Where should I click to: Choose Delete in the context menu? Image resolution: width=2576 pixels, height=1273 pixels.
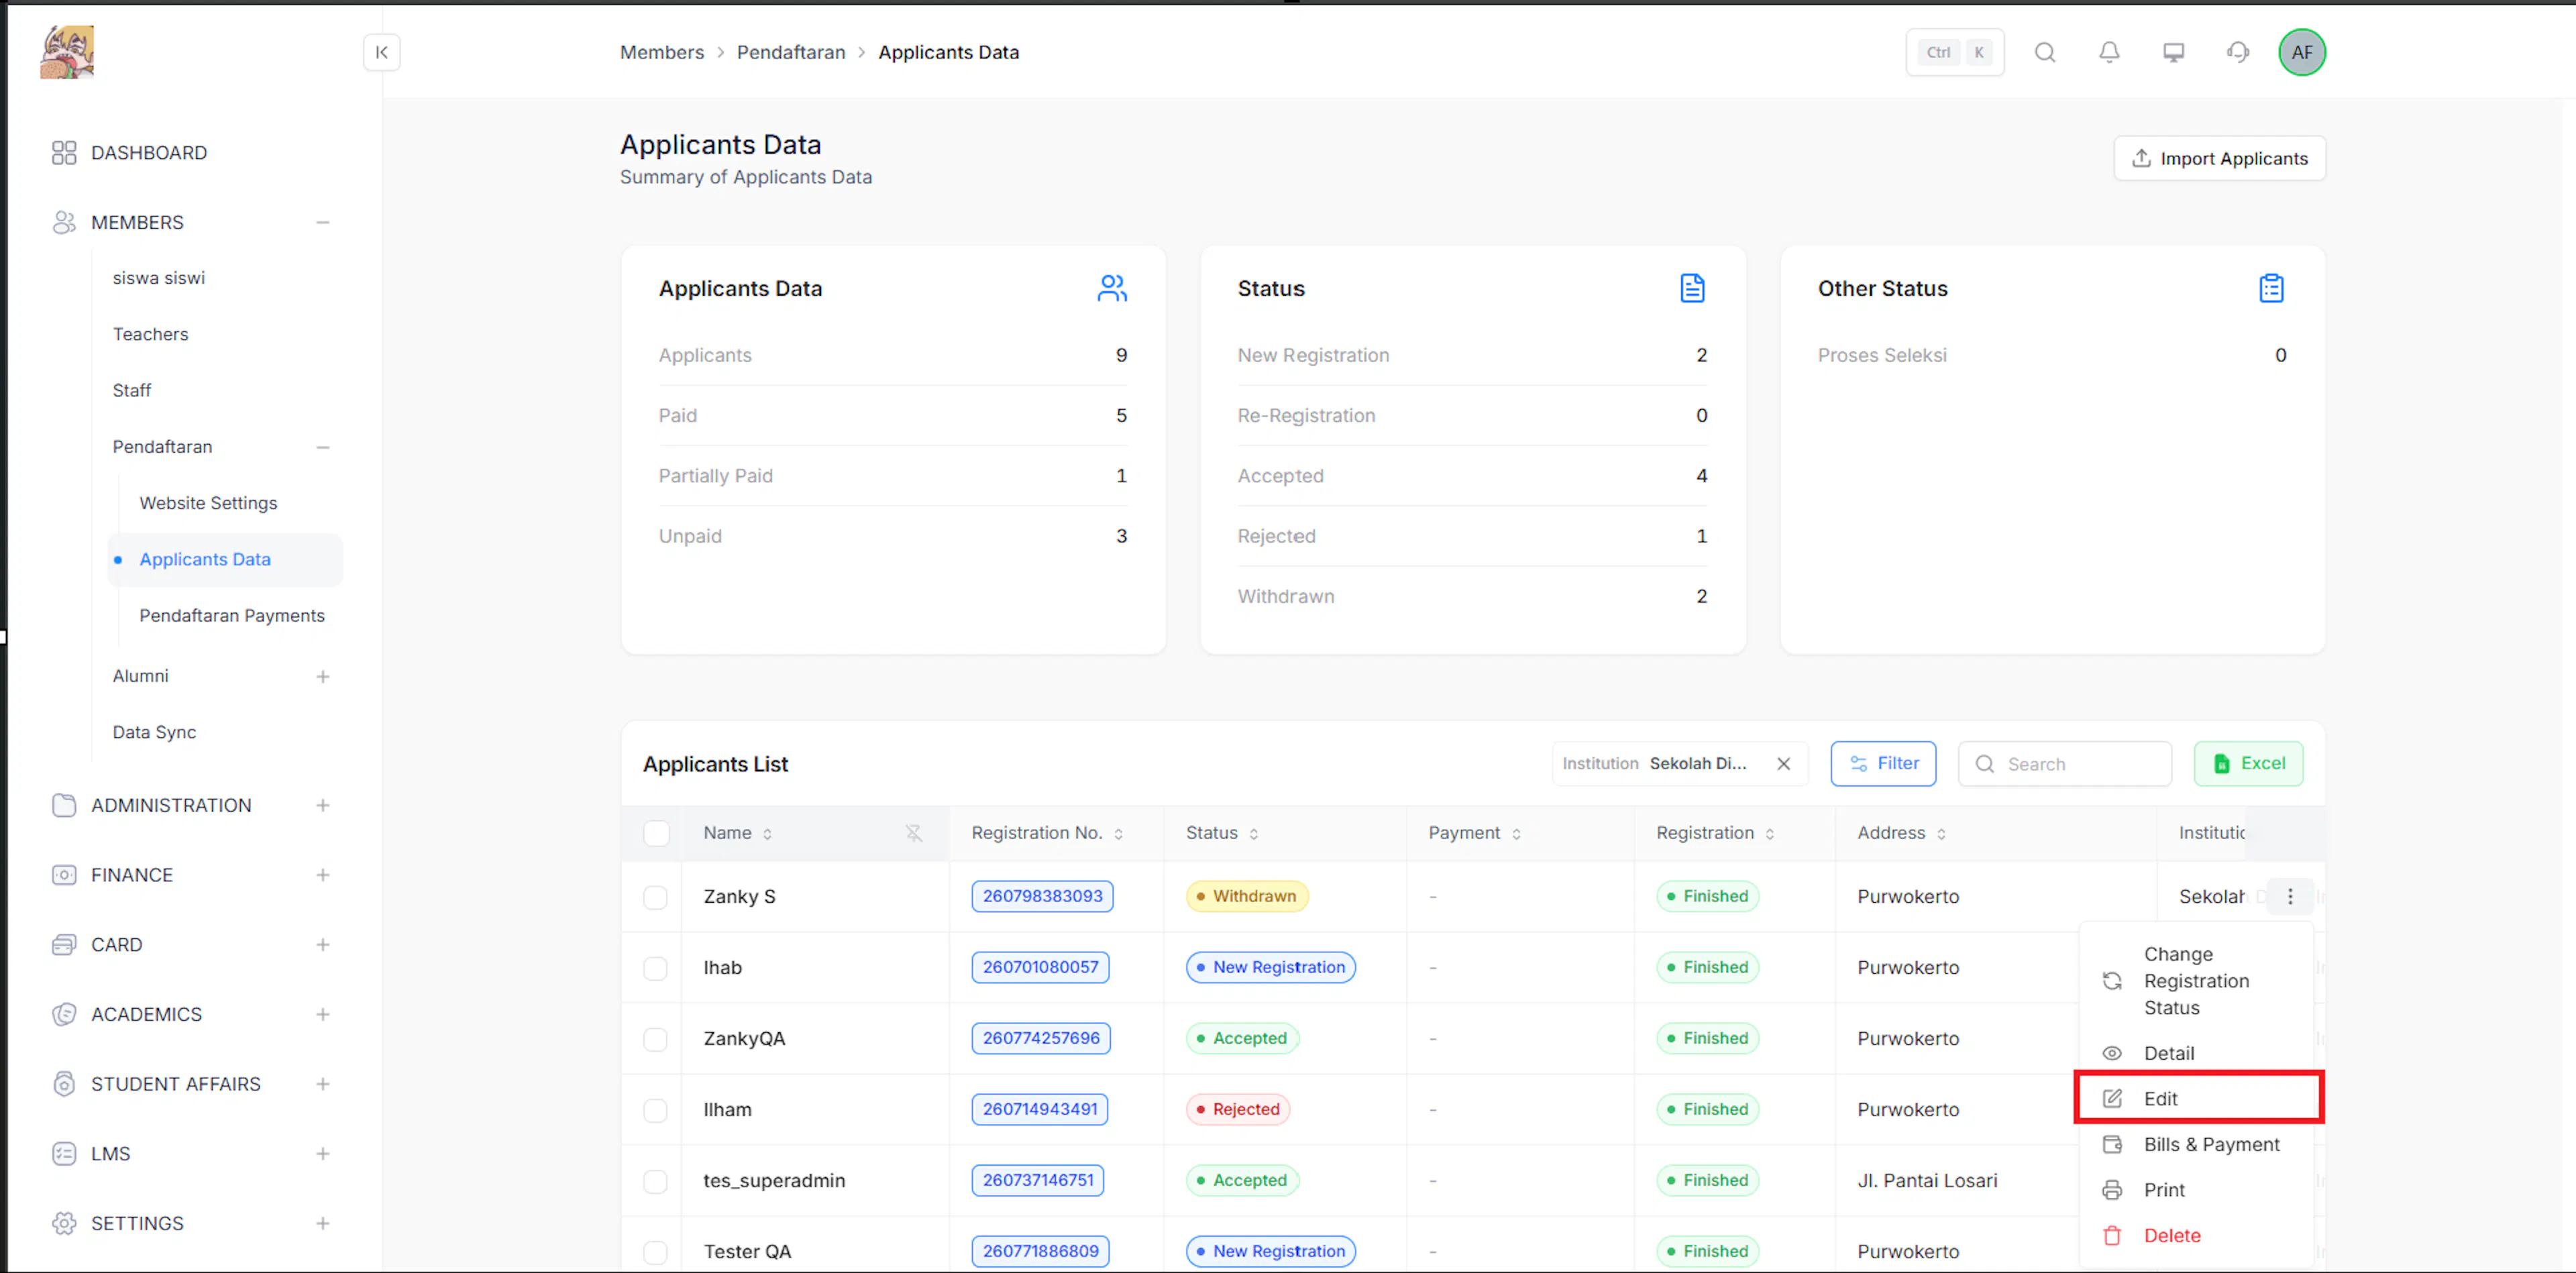click(x=2196, y=1236)
